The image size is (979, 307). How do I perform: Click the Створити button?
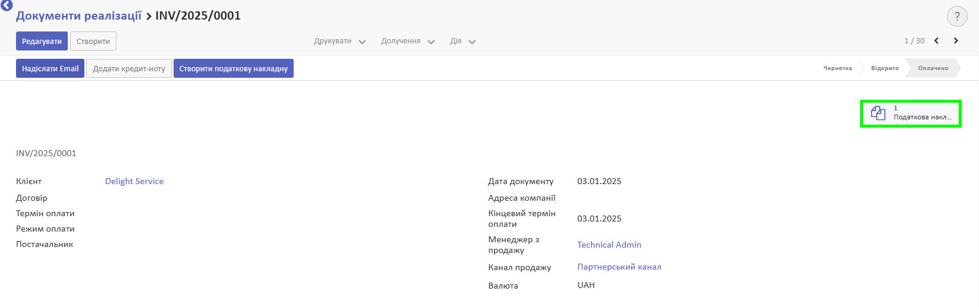point(93,41)
